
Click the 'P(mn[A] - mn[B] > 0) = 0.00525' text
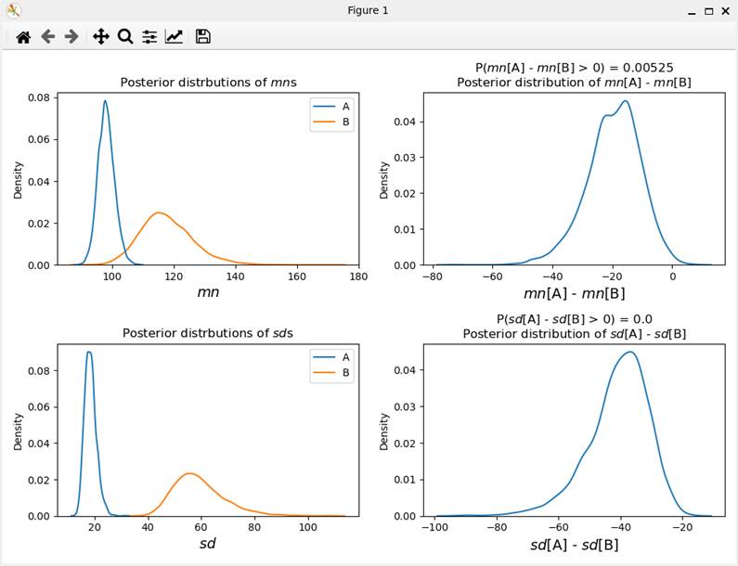575,68
